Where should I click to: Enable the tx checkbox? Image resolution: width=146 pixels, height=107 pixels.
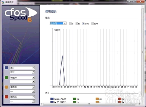pos(77,24)
